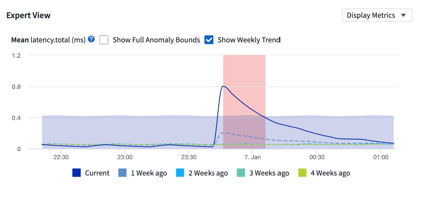424x197 pixels.
Task: Open the Display Metrics dropdown
Action: point(377,15)
